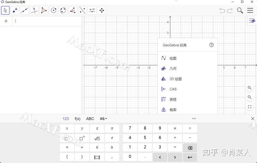Select the Perpendicular line tool
This screenshot has height=163, width=257.
click(x=34, y=10)
